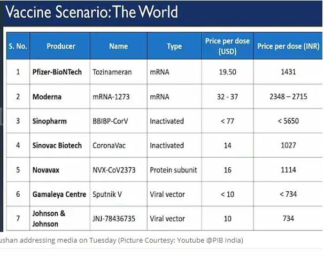
Task: Select the 'Price per dose (USD)' header
Action: (x=227, y=46)
